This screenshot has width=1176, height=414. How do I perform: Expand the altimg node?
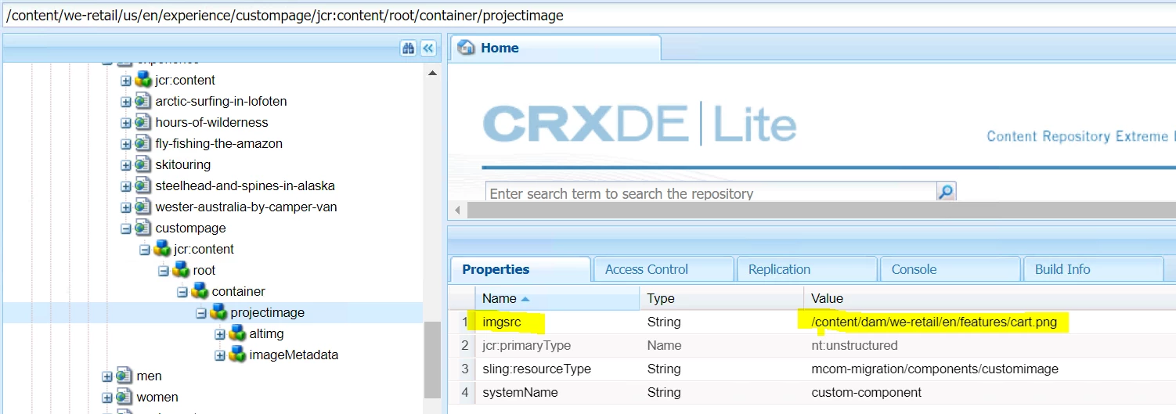pos(220,334)
